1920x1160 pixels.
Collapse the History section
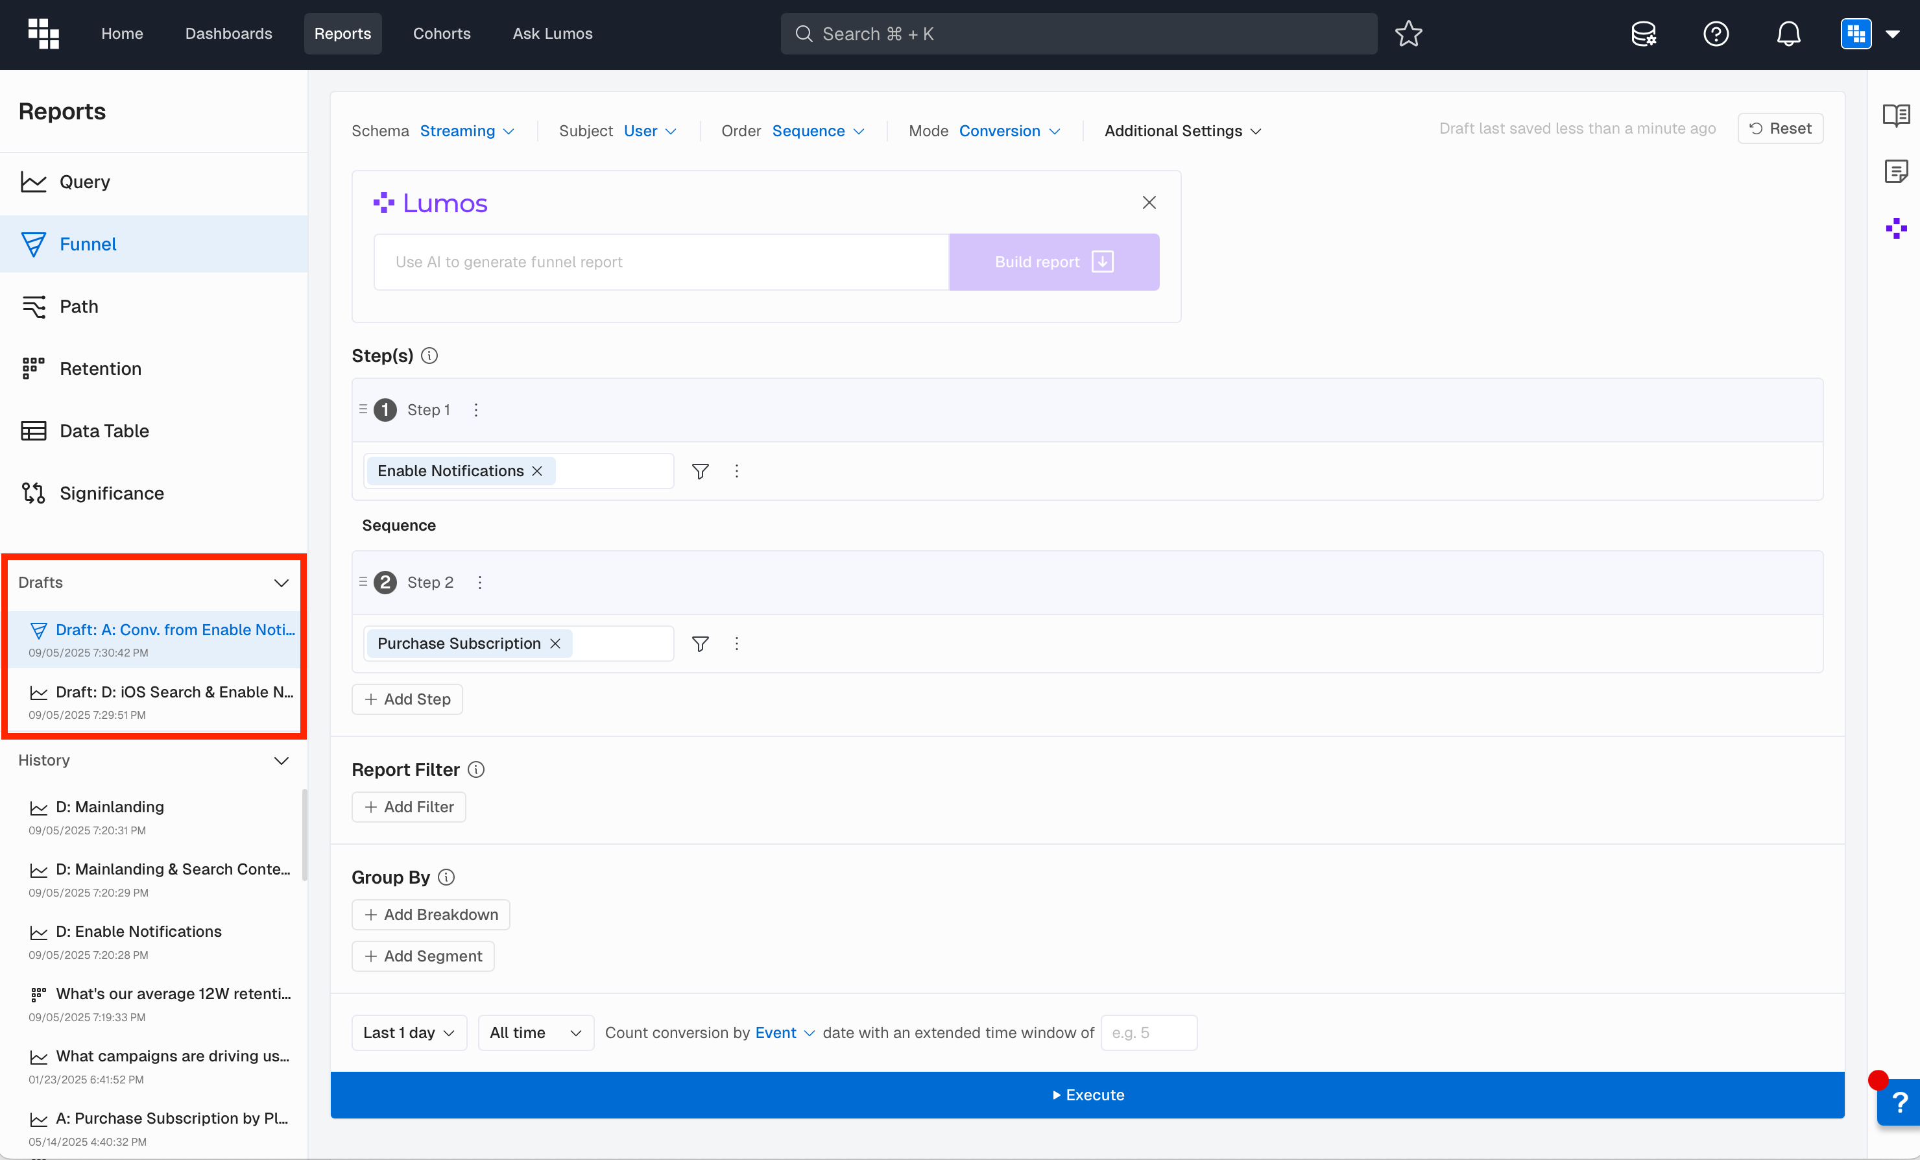pos(282,760)
